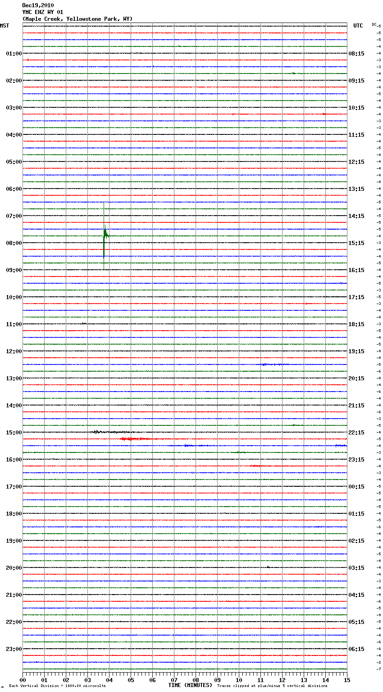The image size is (383, 692).
Task: Click the 12:00 MST time label
Action: [14, 351]
